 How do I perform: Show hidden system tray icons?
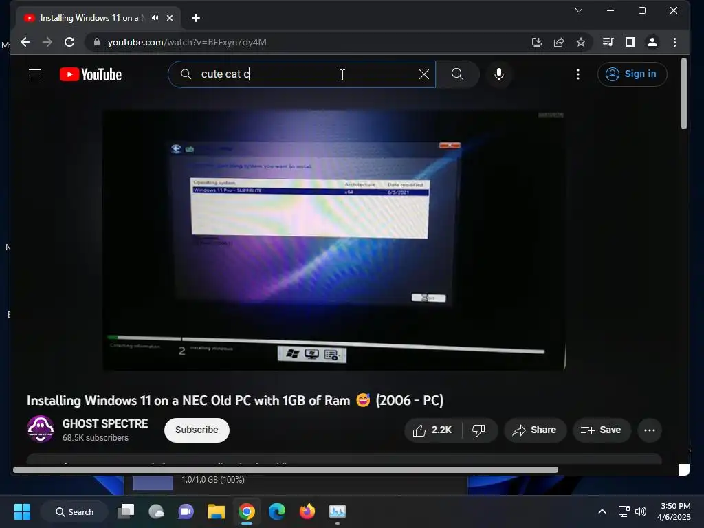coord(602,511)
